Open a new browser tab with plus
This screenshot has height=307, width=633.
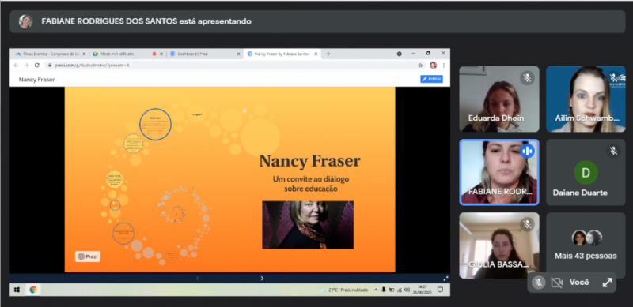click(x=328, y=54)
